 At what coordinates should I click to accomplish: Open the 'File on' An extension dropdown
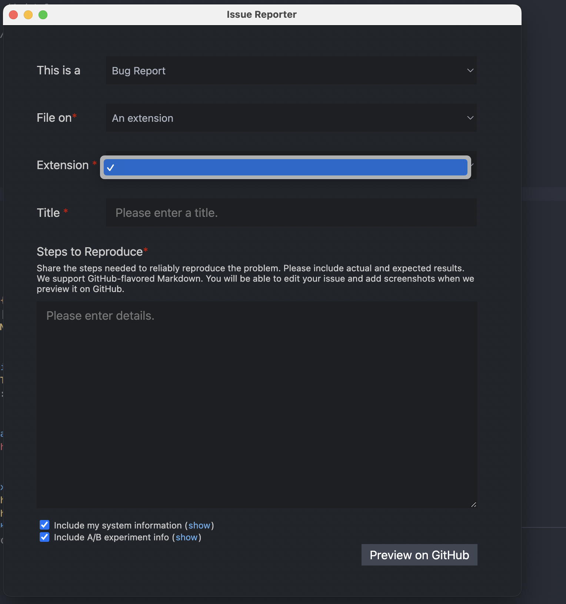(x=291, y=118)
